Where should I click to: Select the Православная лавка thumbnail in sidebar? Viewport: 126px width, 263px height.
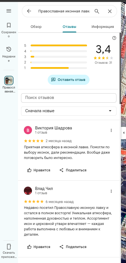[x=9, y=80]
